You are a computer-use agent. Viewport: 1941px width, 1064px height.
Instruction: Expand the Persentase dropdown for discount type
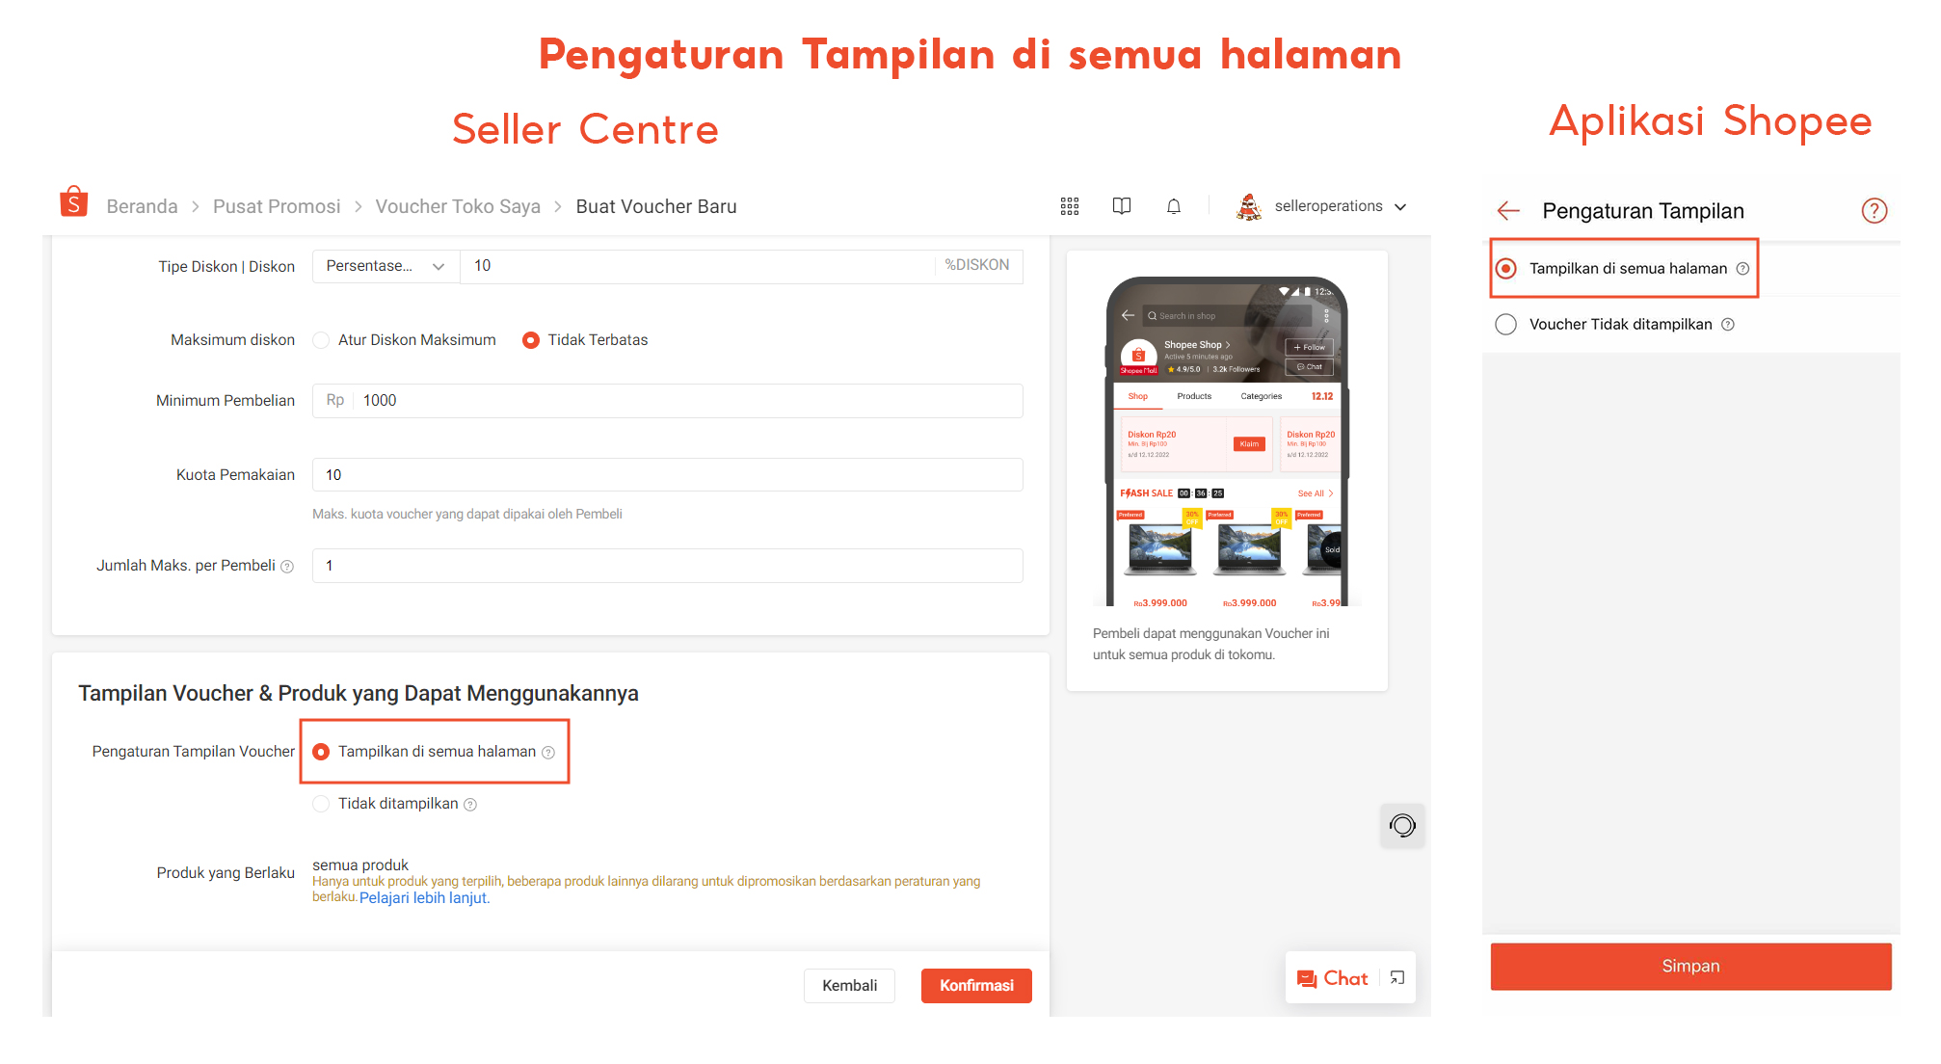pos(381,266)
